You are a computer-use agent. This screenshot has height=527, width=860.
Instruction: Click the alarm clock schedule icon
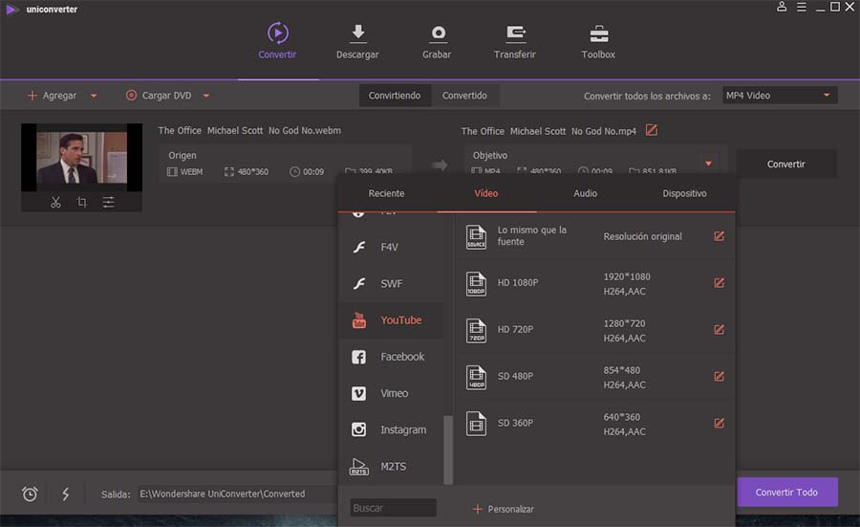30,494
